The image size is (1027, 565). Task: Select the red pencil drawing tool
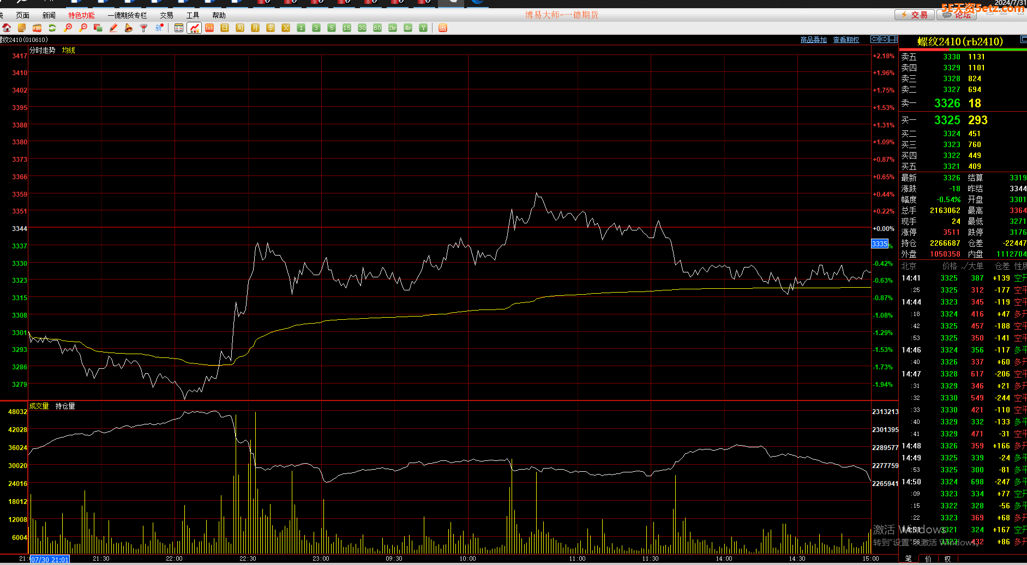[x=113, y=28]
